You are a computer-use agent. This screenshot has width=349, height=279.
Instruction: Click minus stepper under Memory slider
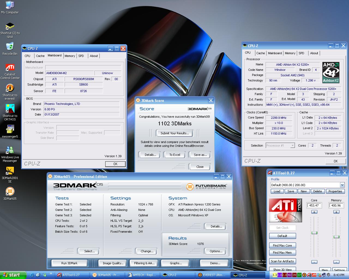336,262
